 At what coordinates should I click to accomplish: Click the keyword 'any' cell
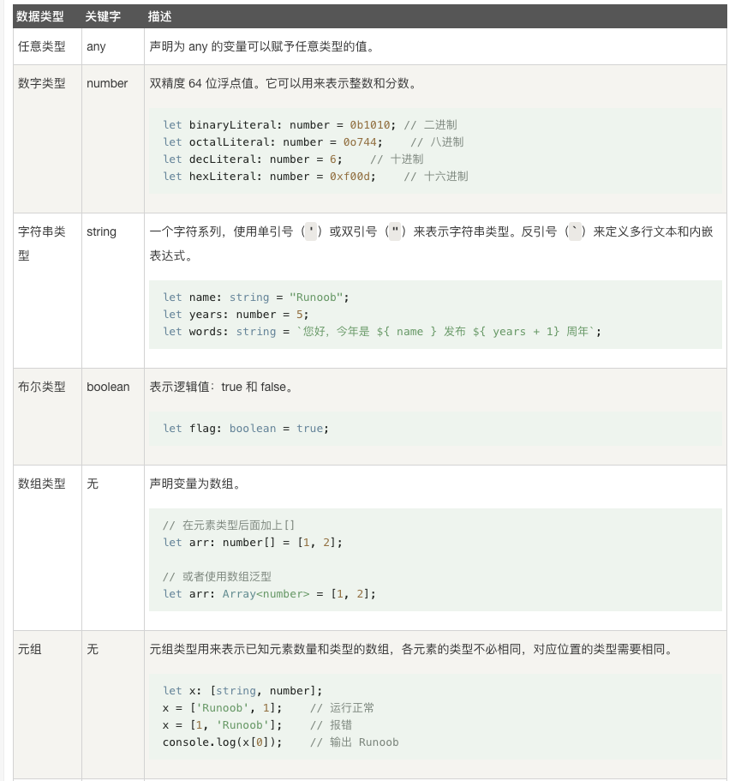pos(96,46)
